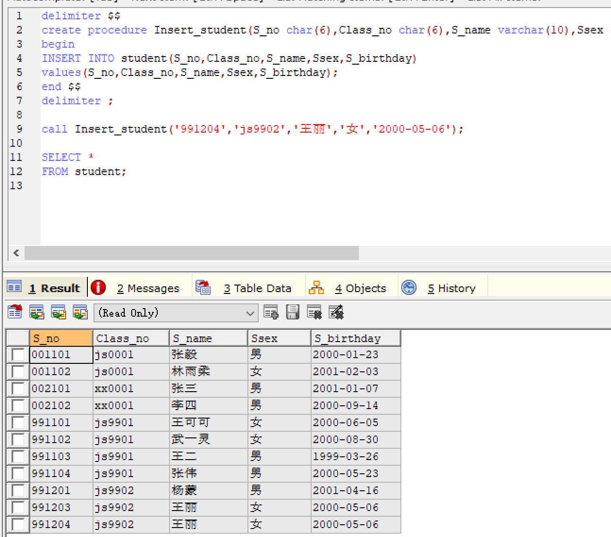The image size is (611, 537).
Task: Click the Result grid tab icon
Action: point(14,286)
